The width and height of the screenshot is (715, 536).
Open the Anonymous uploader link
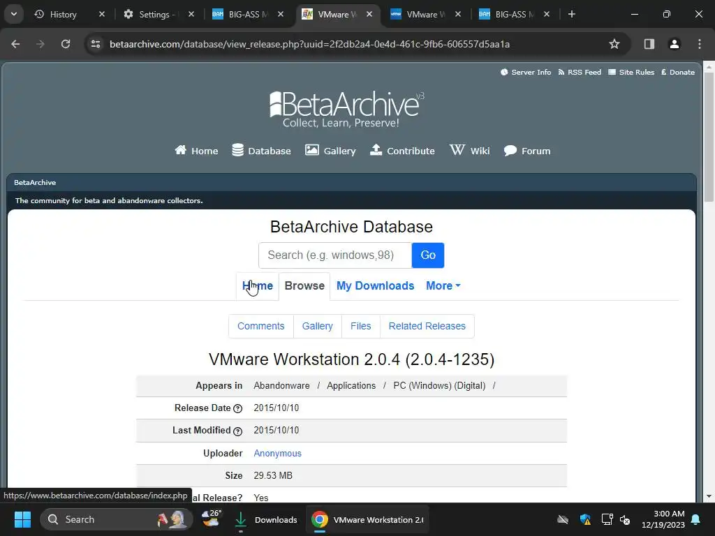(x=277, y=454)
